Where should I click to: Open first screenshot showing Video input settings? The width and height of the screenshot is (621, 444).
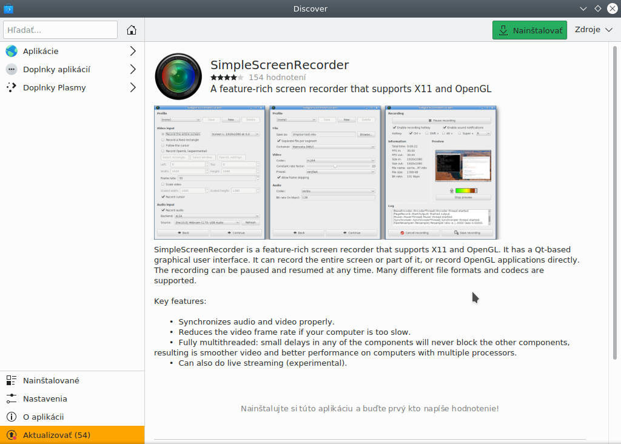tap(209, 172)
